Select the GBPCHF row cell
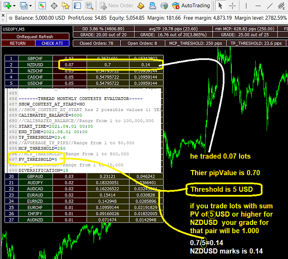Viewport: 288px width, 259px height. tap(35, 58)
